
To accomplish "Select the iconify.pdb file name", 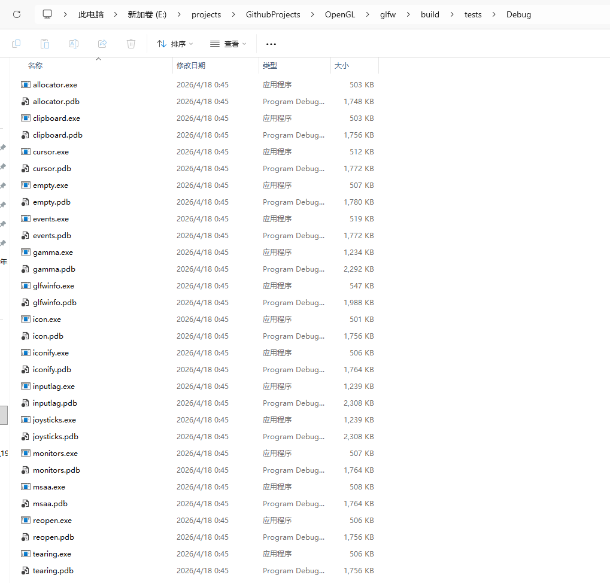I will coord(52,370).
